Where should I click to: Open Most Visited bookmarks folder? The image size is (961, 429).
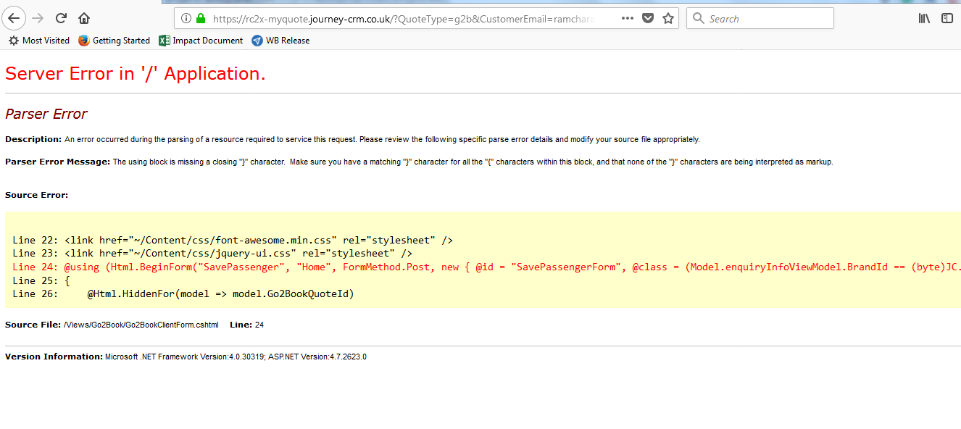click(x=39, y=41)
